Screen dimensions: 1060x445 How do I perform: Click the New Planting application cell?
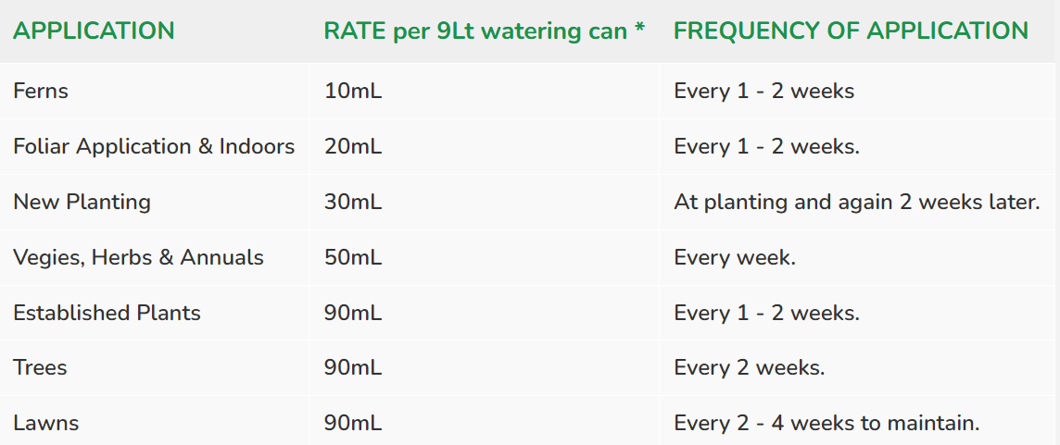(82, 202)
